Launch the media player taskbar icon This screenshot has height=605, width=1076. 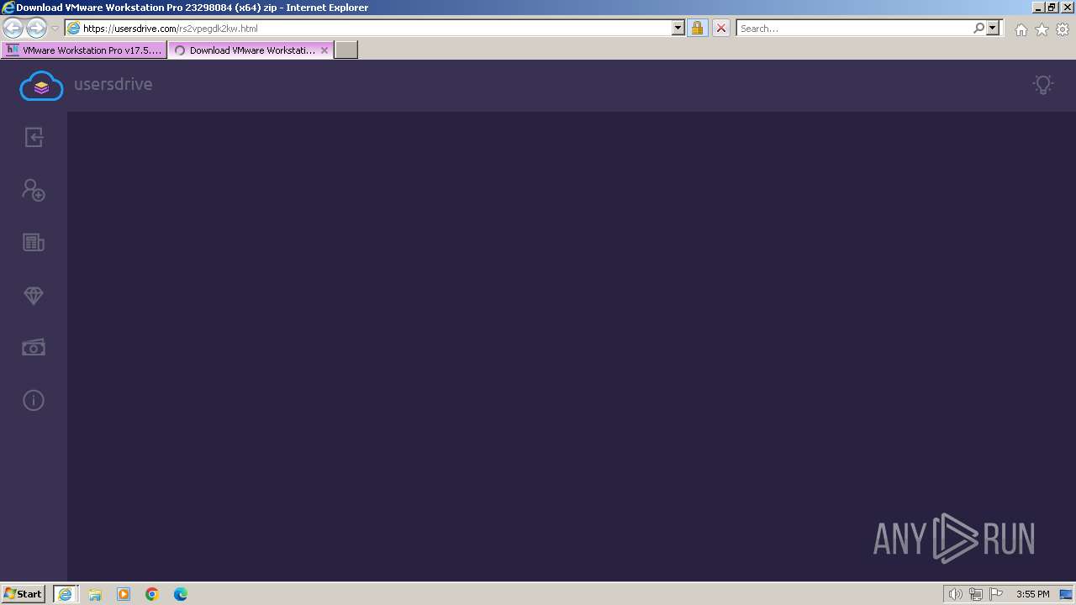[x=124, y=594]
